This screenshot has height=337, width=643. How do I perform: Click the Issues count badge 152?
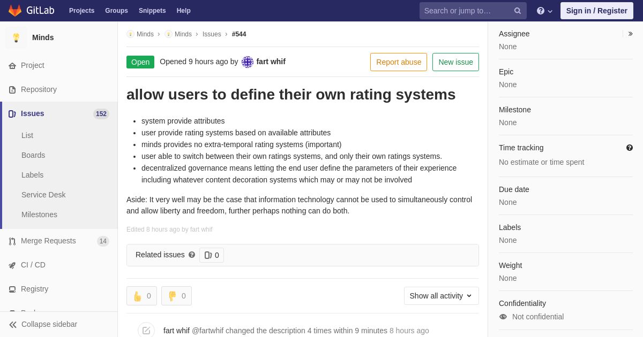[x=101, y=114]
